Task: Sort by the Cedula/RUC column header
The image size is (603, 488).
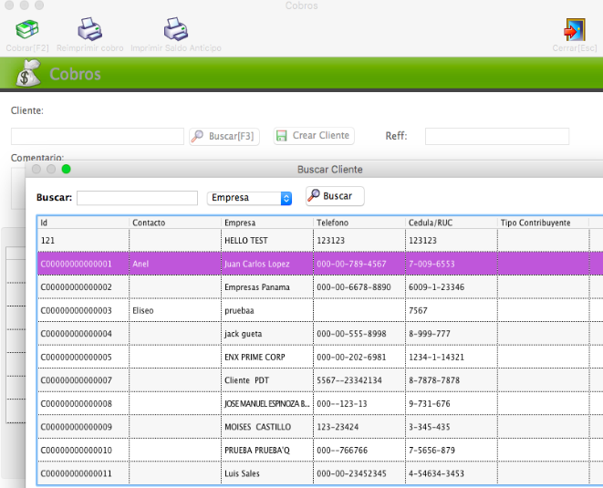Action: (451, 223)
